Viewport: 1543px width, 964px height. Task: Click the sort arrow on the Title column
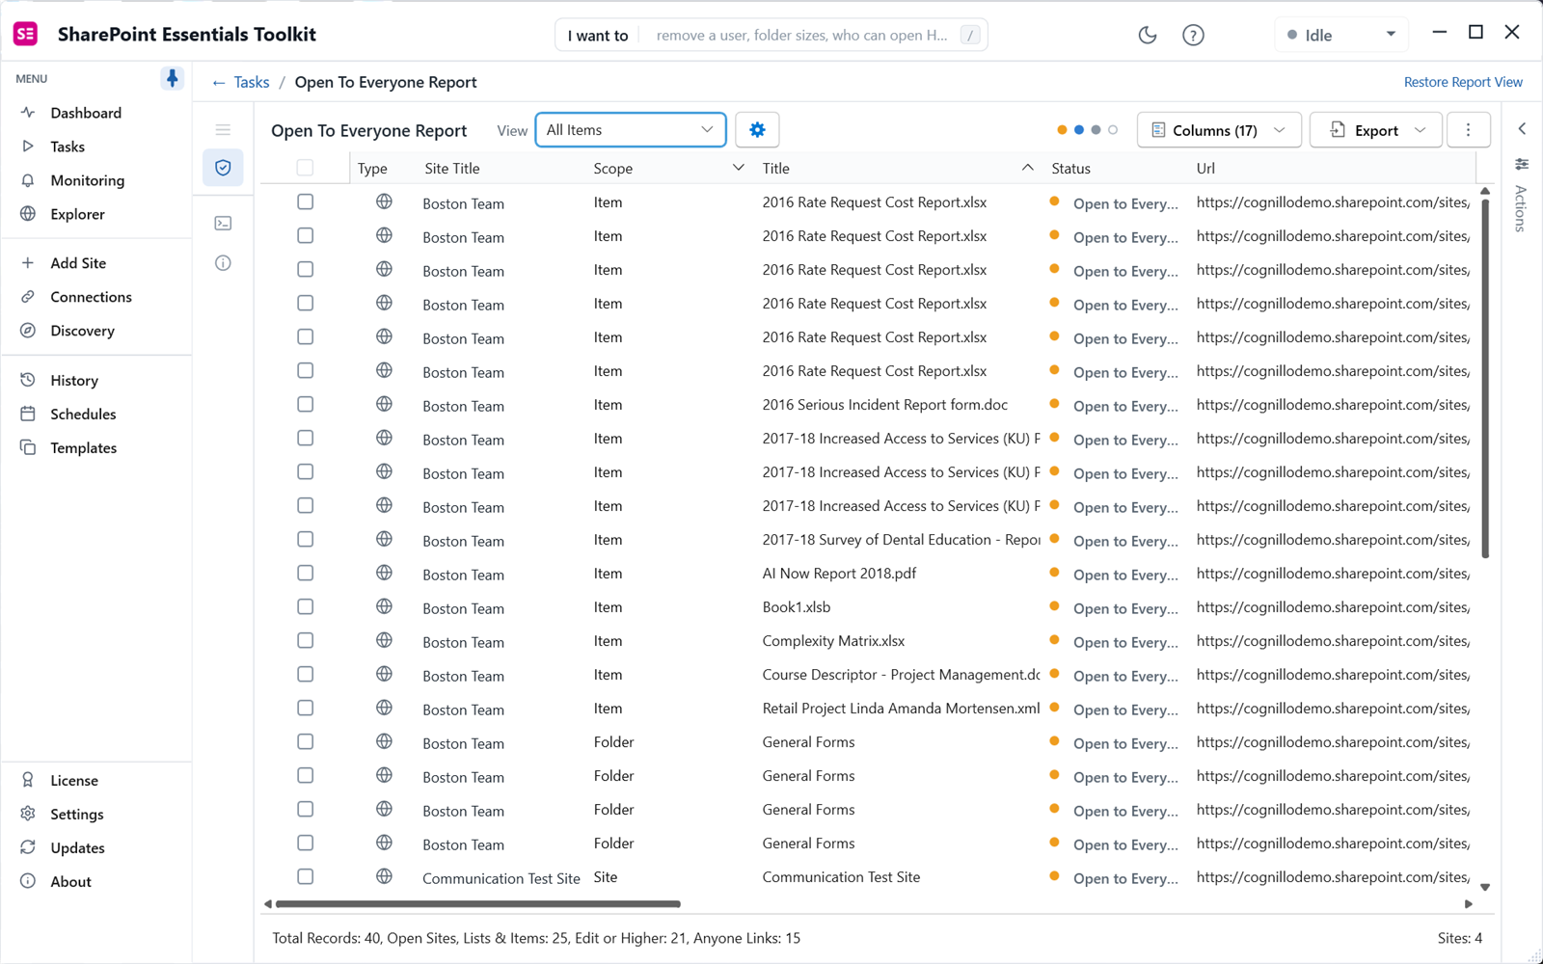click(1027, 168)
